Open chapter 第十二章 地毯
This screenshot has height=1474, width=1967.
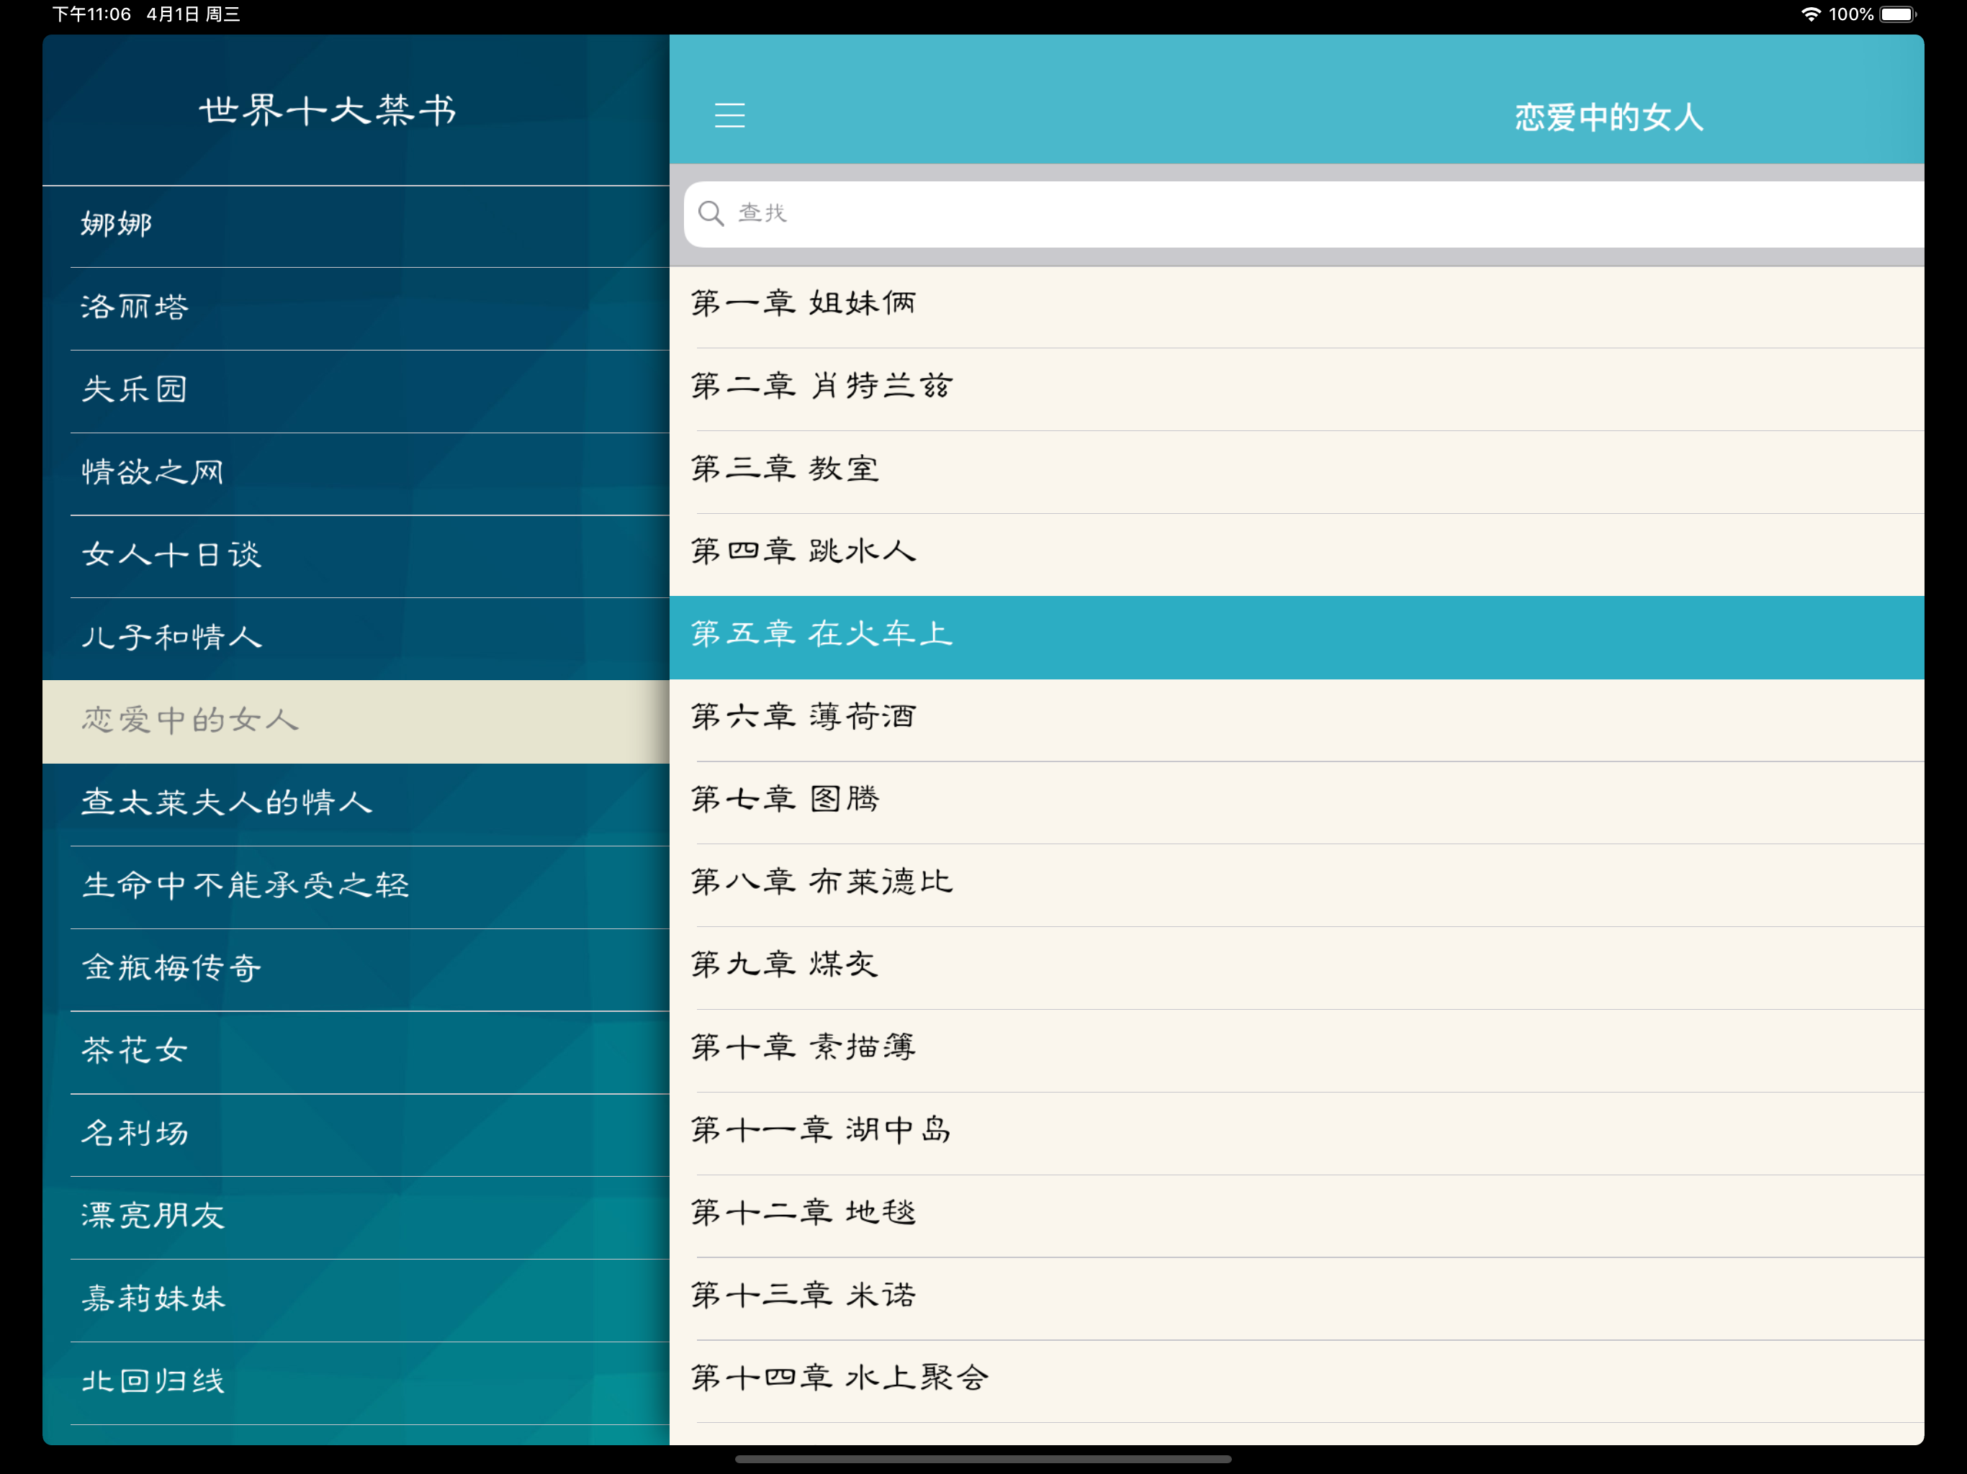[1297, 1216]
